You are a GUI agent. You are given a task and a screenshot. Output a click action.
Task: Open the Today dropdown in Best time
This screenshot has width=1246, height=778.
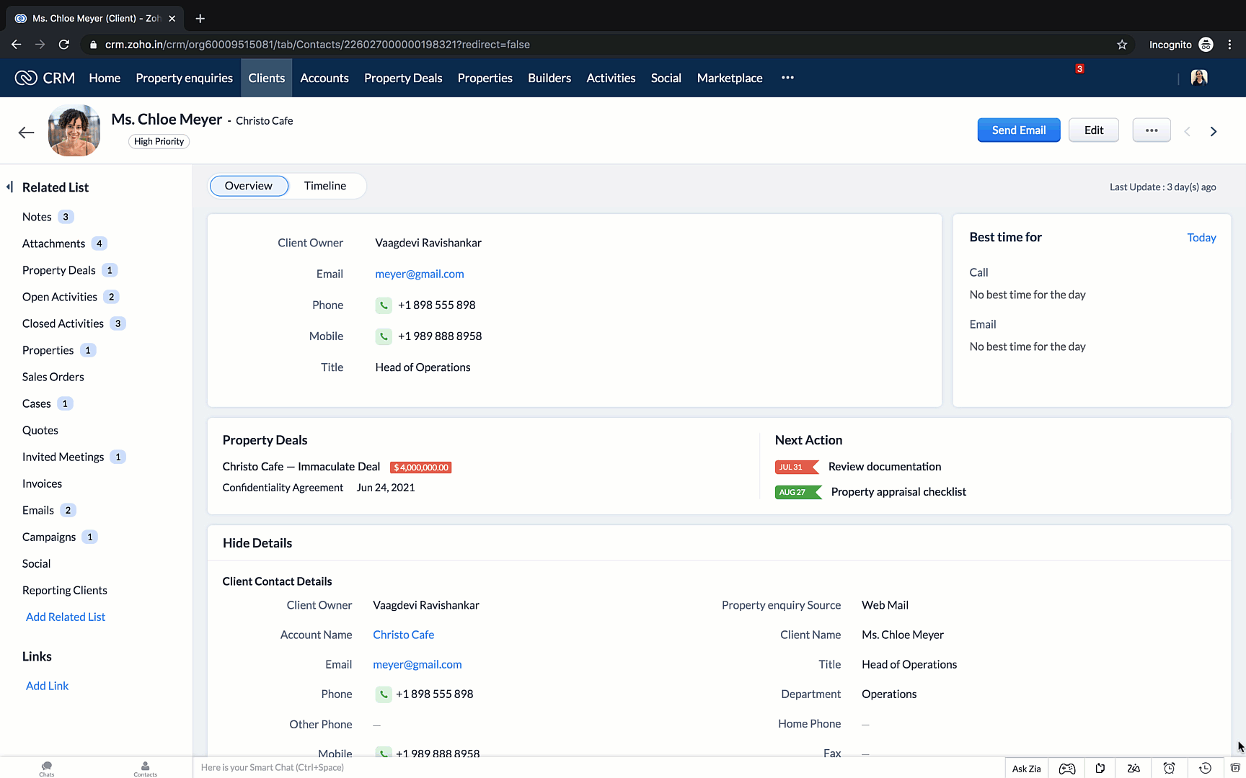pos(1201,238)
